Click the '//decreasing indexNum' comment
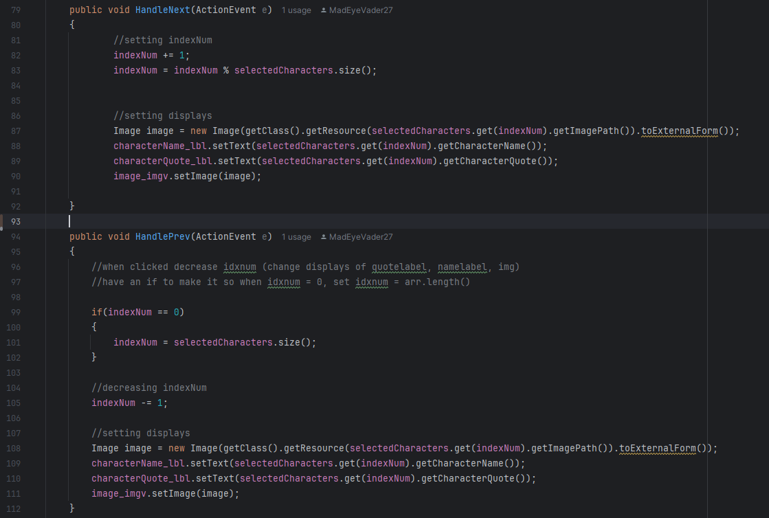Viewport: 769px width, 518px height. [x=149, y=388]
